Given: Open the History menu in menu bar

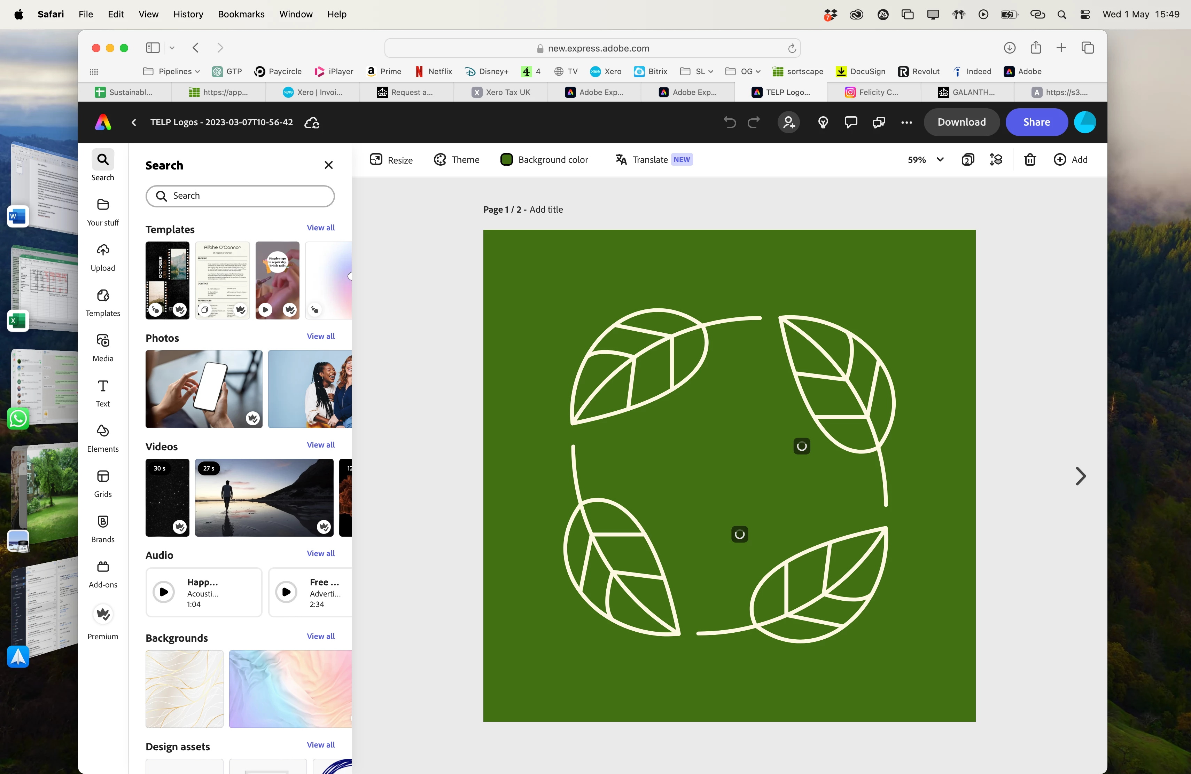Looking at the screenshot, I should pyautogui.click(x=188, y=14).
